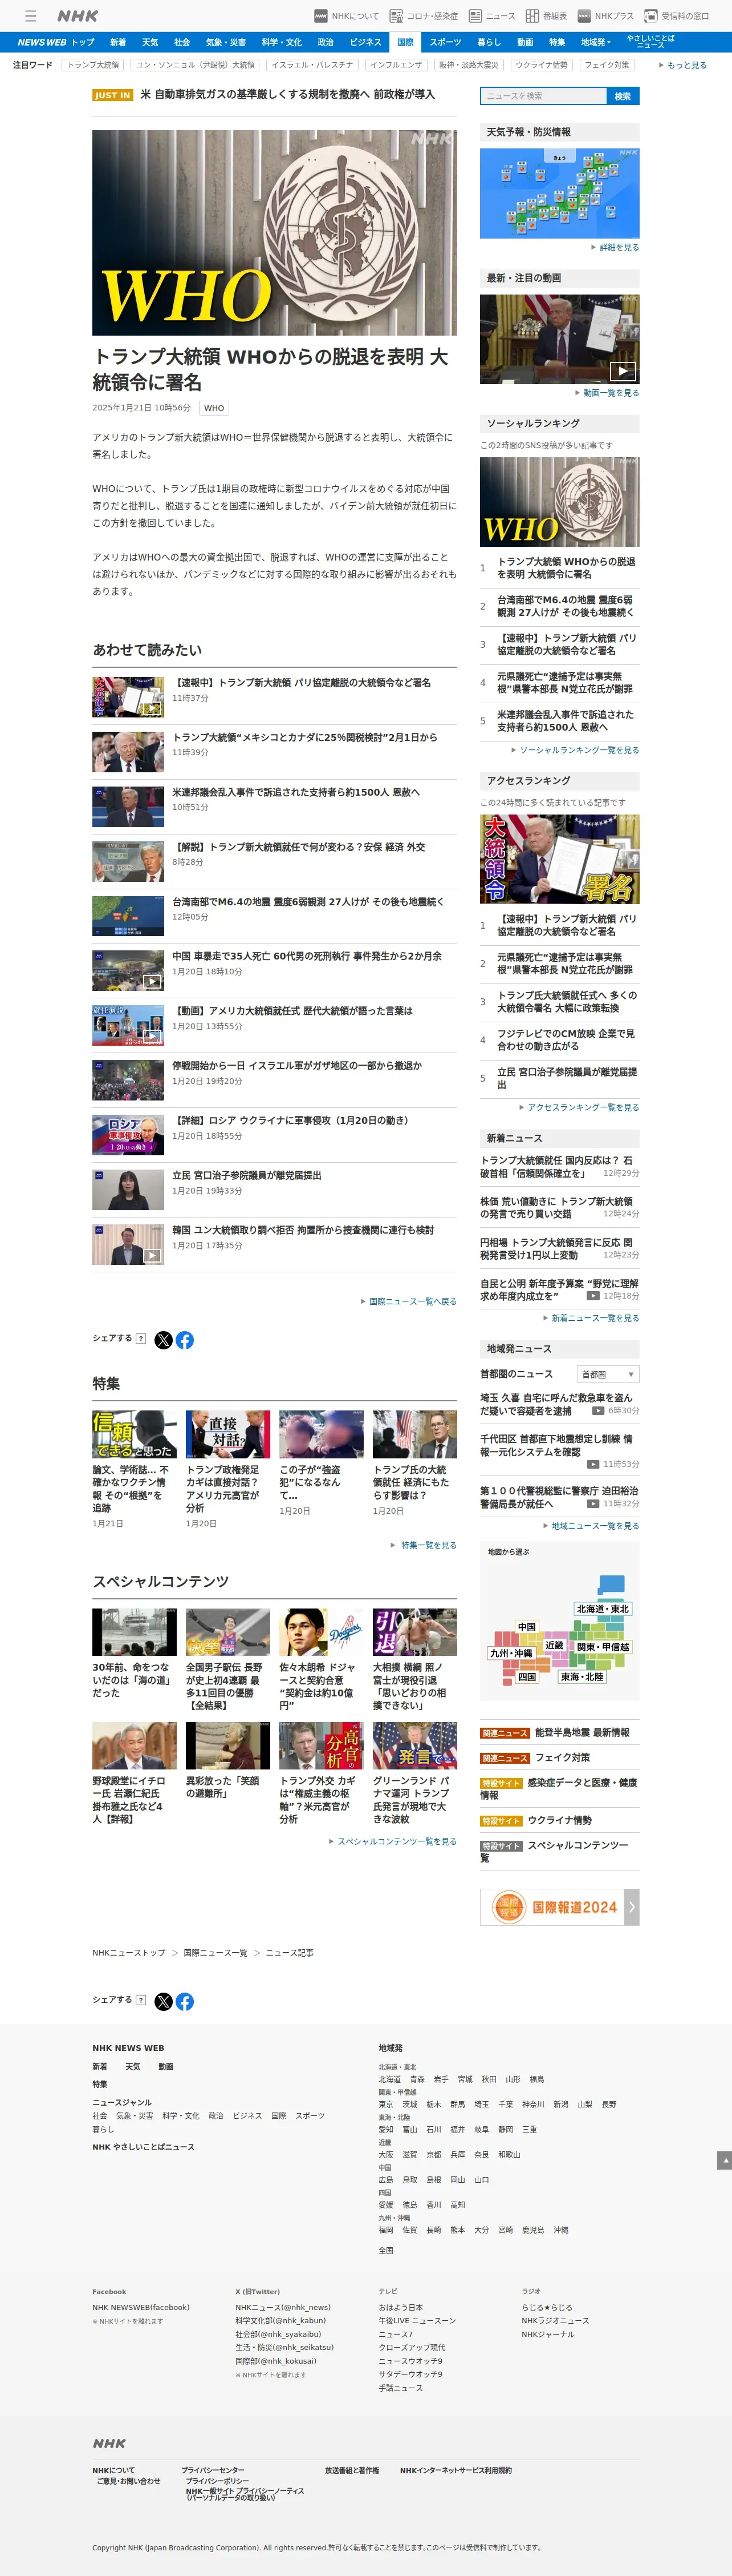Open the hamburger menu icon
This screenshot has height=2576, width=732.
[31, 16]
